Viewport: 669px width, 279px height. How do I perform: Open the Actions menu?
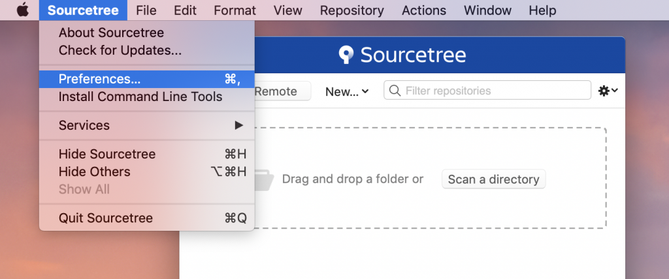(x=423, y=10)
